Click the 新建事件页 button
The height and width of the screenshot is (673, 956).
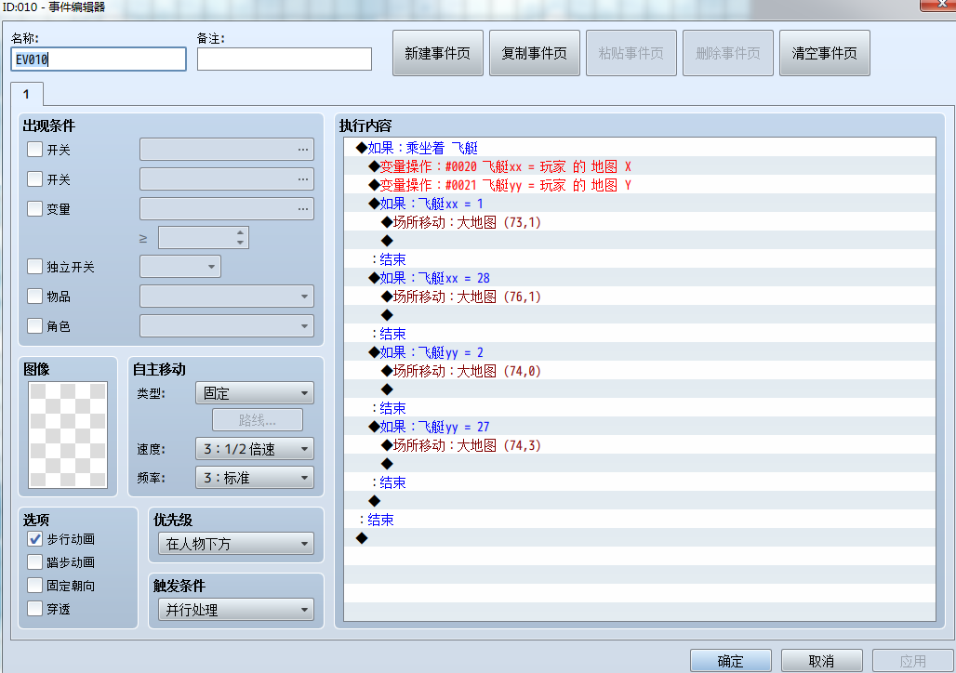pyautogui.click(x=438, y=53)
